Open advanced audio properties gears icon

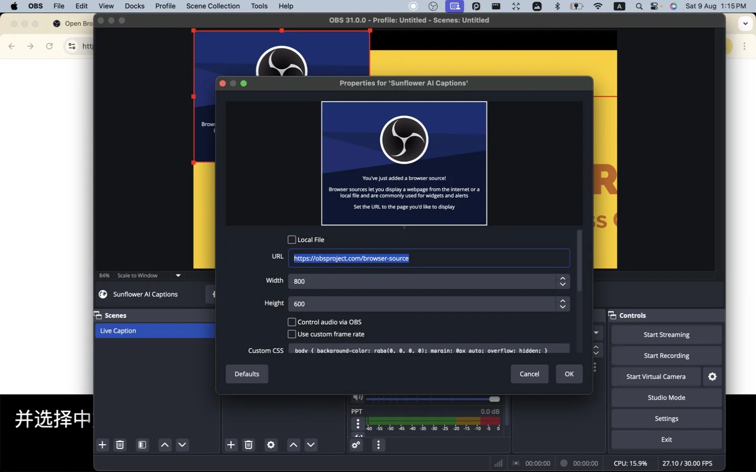coord(356,445)
